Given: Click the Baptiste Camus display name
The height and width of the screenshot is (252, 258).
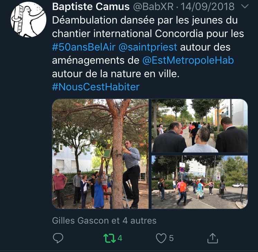Looking at the screenshot, I should tap(91, 7).
